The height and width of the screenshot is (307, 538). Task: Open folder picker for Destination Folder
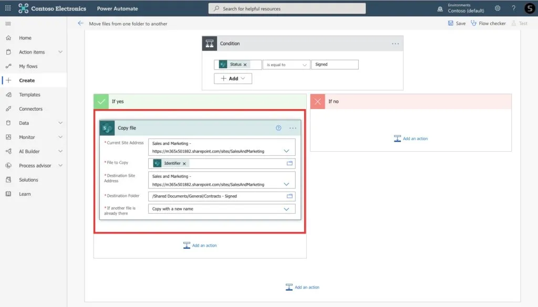pos(289,196)
